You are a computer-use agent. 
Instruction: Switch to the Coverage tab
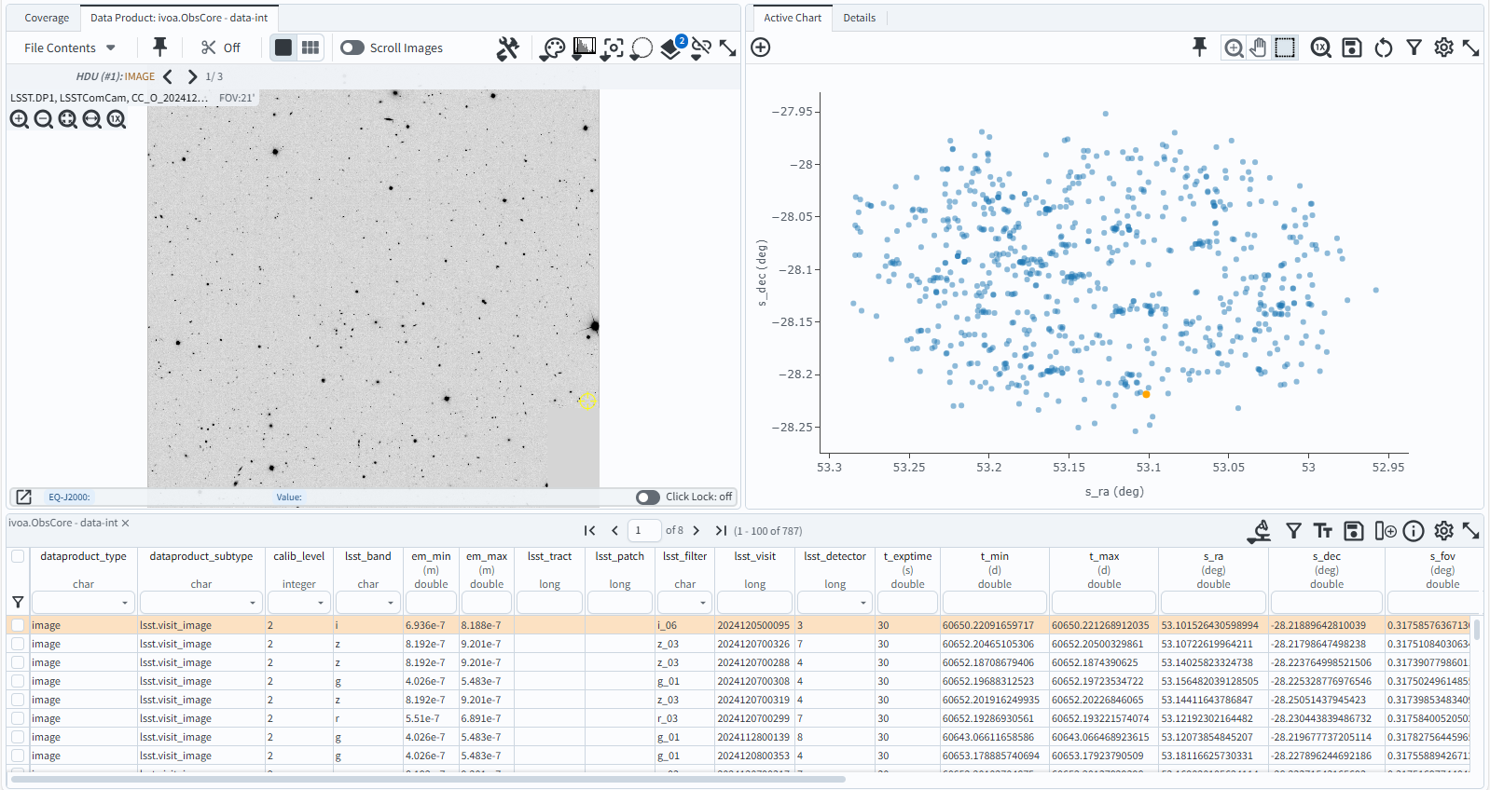tap(47, 18)
